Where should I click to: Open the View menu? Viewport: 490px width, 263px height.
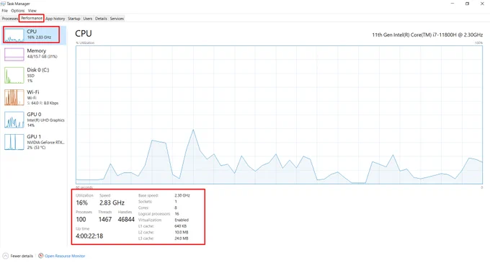tap(32, 11)
